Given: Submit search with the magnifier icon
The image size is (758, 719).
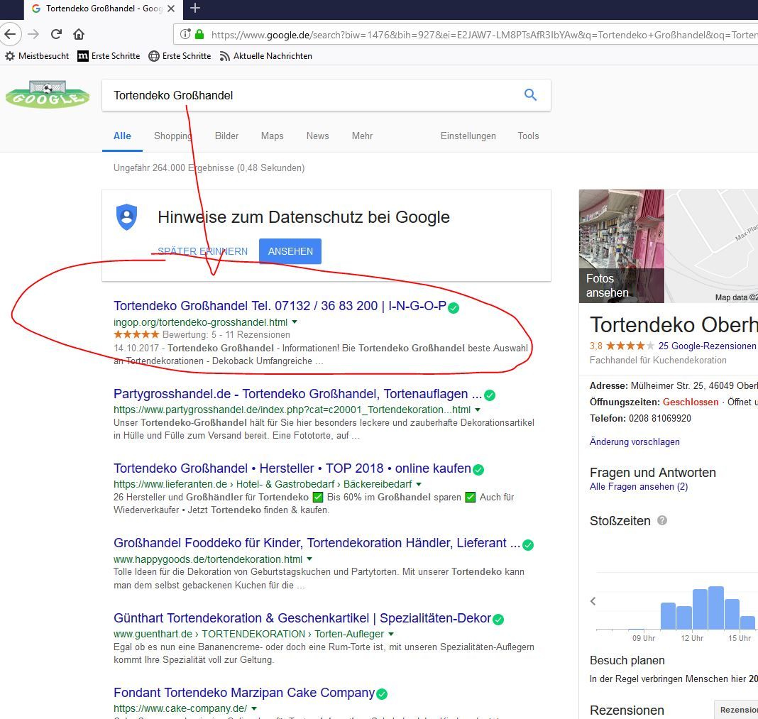Looking at the screenshot, I should [x=530, y=95].
